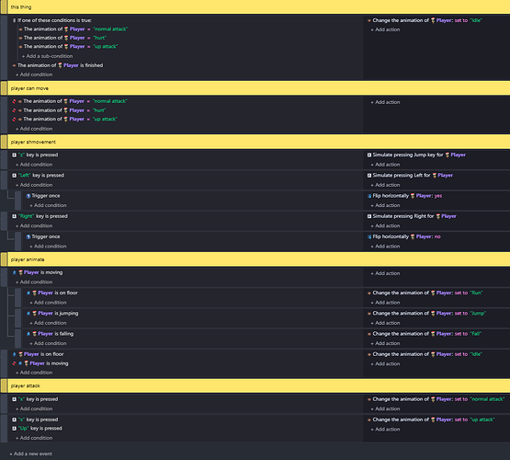Toggle the invert icon on the inverted Player is moving condition
The height and width of the screenshot is (460, 510).
(x=14, y=363)
